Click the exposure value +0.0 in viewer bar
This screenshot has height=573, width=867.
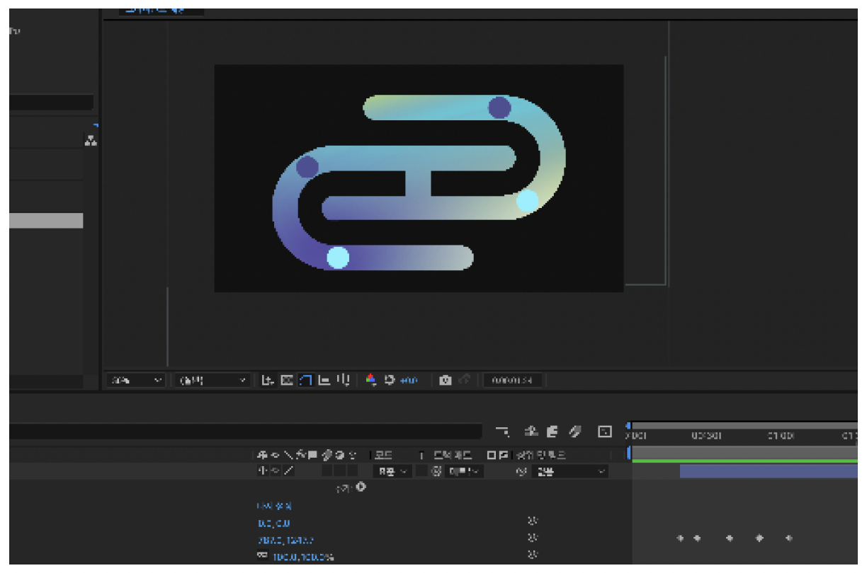pyautogui.click(x=409, y=380)
